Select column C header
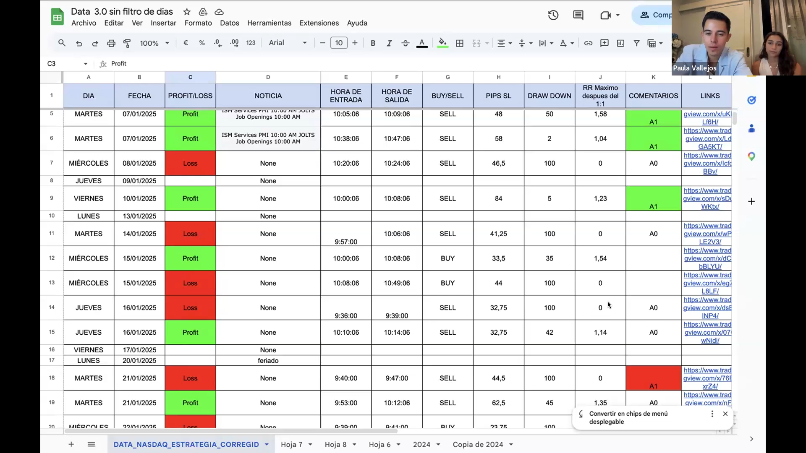This screenshot has height=453, width=806. pyautogui.click(x=190, y=77)
